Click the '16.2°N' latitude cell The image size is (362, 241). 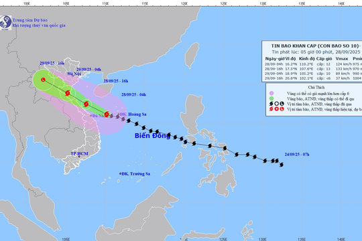(x=291, y=64)
